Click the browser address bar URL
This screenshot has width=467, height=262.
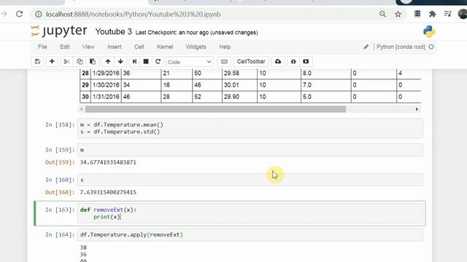pos(134,14)
